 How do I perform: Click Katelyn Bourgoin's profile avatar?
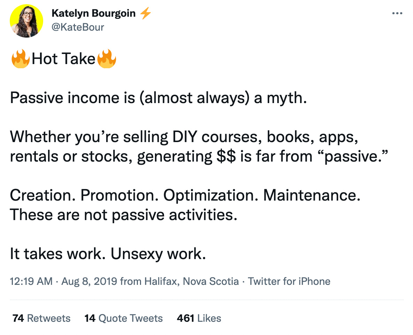(x=26, y=21)
